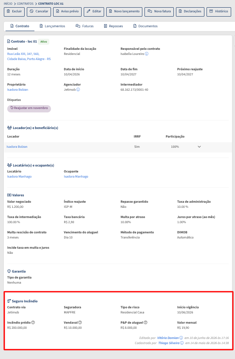Image resolution: width=235 pixels, height=359 pixels.
Task: Click the extinguisher icon beside Seguro Incêndio
Action: tap(9, 301)
